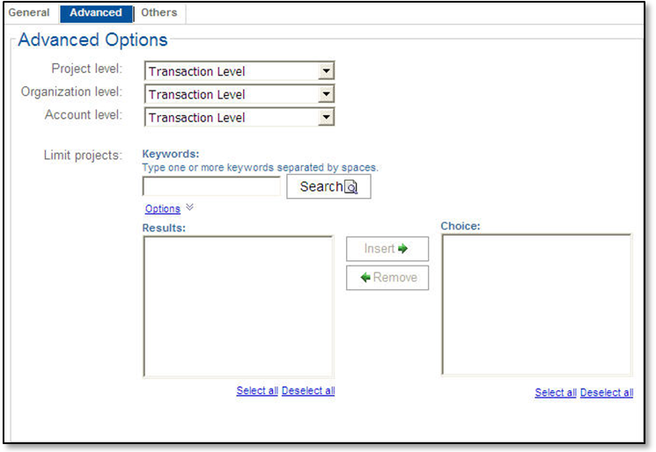656x452 pixels.
Task: Open the Account level dropdown
Action: (326, 117)
